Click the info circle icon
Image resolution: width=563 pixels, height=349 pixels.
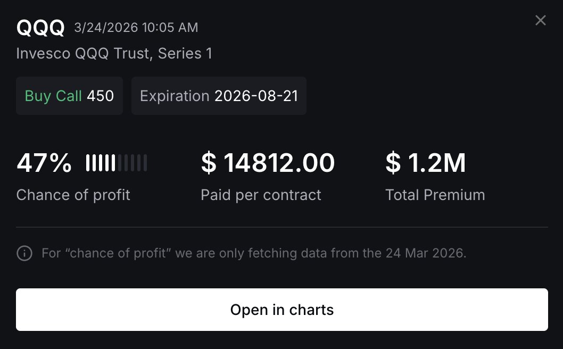(24, 253)
